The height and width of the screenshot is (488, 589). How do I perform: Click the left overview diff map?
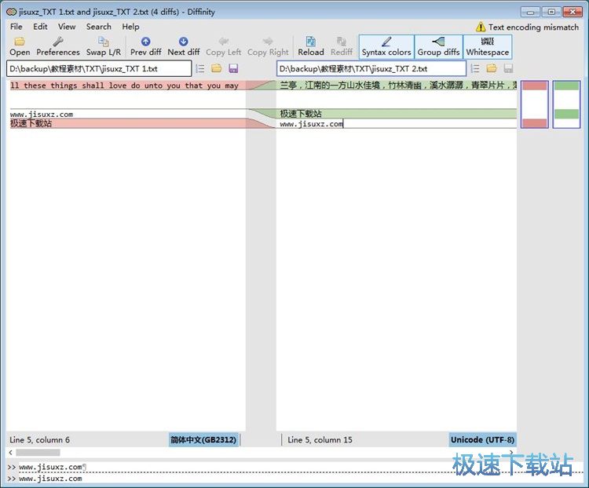pos(535,104)
